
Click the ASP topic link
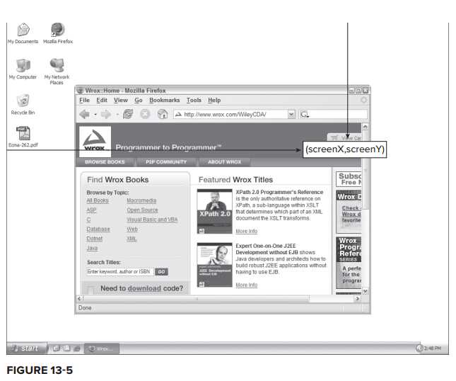pyautogui.click(x=91, y=210)
